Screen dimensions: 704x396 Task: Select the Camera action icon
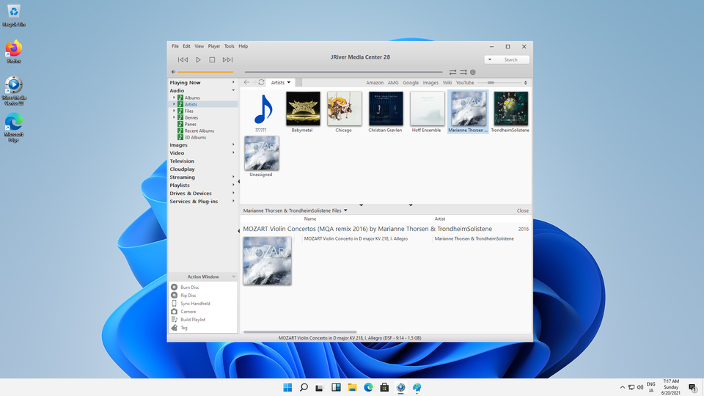[175, 311]
